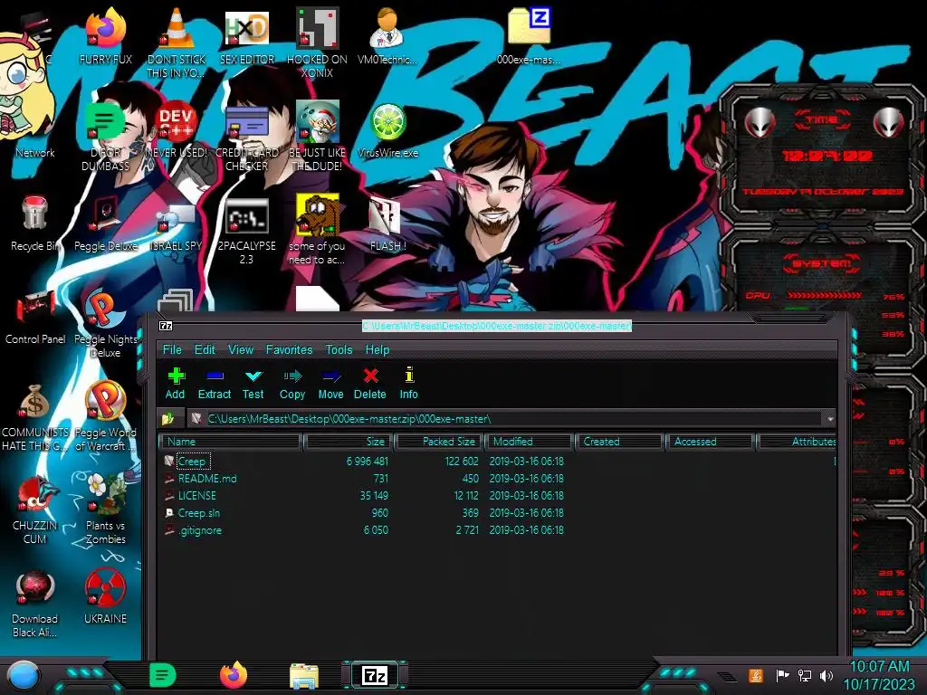Sort by the Created column header
927x695 pixels.
coord(618,442)
